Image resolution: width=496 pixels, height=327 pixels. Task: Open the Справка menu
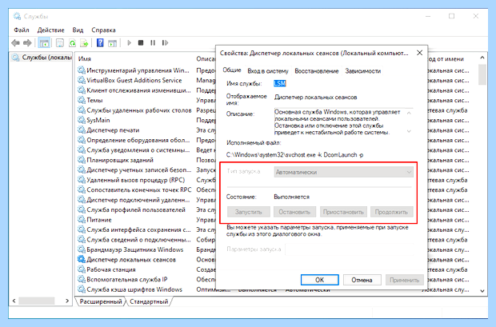coord(103,30)
